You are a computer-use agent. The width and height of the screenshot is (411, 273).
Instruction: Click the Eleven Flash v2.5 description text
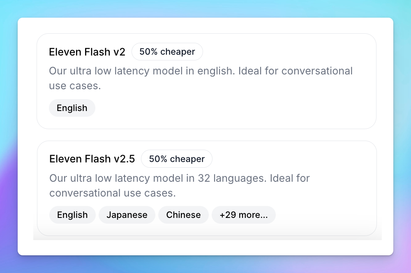point(179,179)
